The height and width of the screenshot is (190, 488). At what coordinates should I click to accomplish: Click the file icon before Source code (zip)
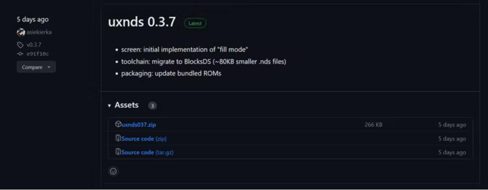pyautogui.click(x=118, y=138)
